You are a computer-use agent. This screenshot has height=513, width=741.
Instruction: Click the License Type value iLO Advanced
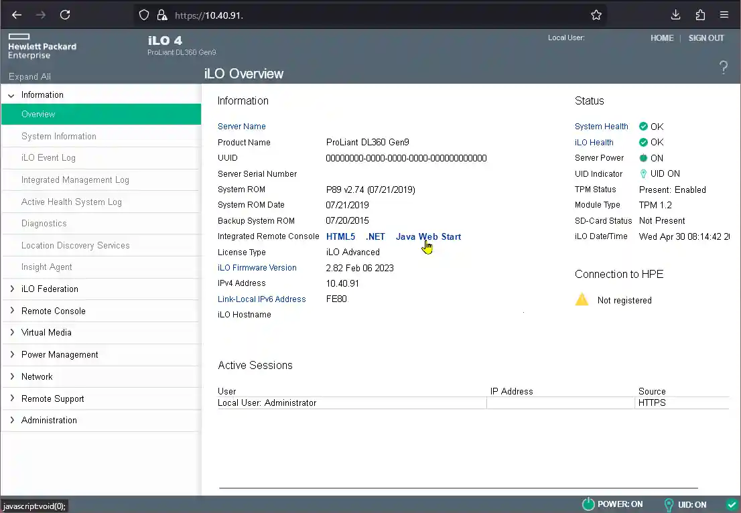(x=352, y=252)
